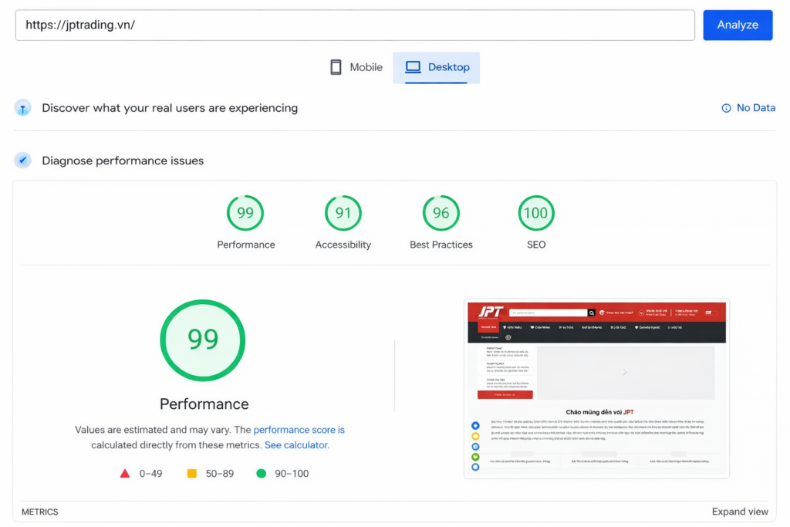The width and height of the screenshot is (790, 527).
Task: Click the real users experience section icon
Action: click(22, 108)
